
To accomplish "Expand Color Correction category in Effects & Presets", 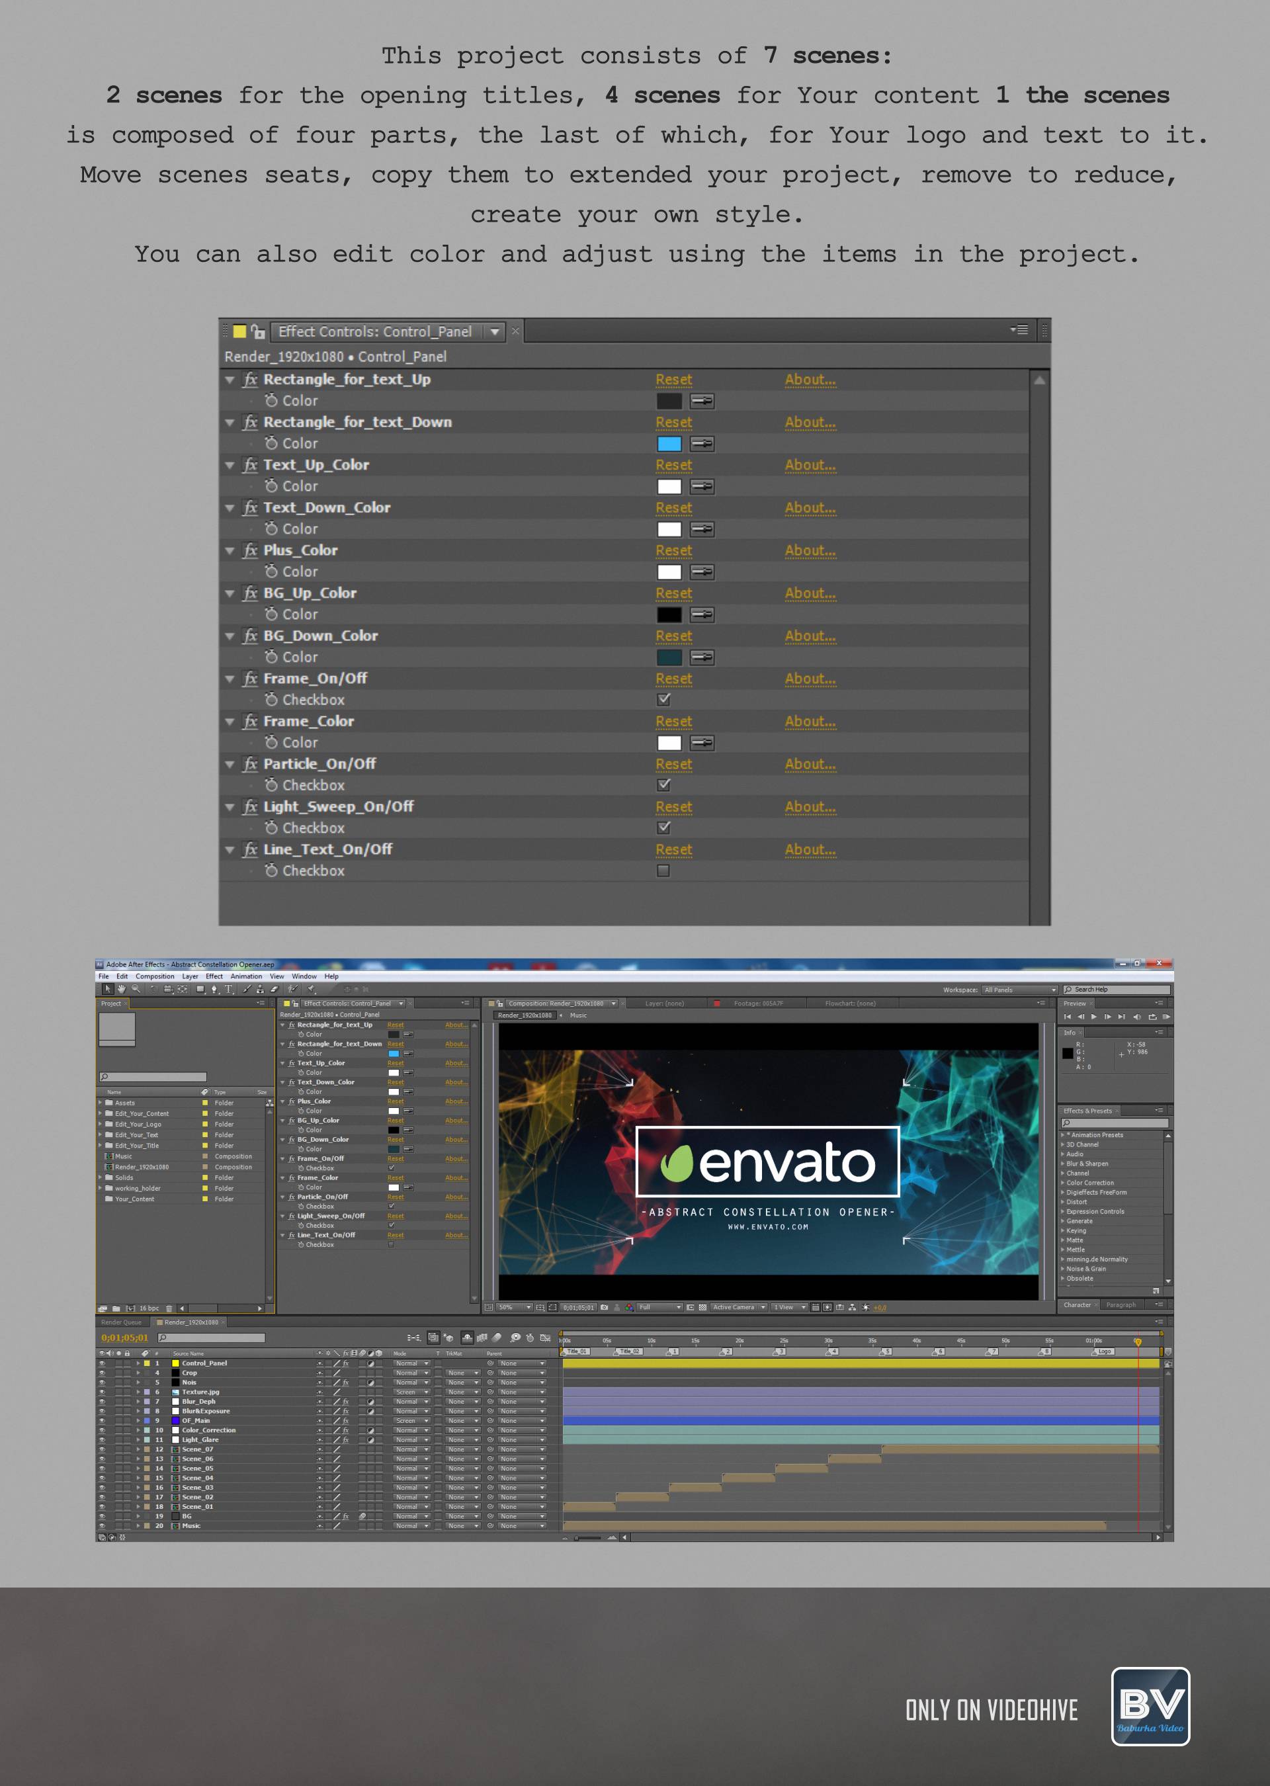I will [x=1062, y=1183].
